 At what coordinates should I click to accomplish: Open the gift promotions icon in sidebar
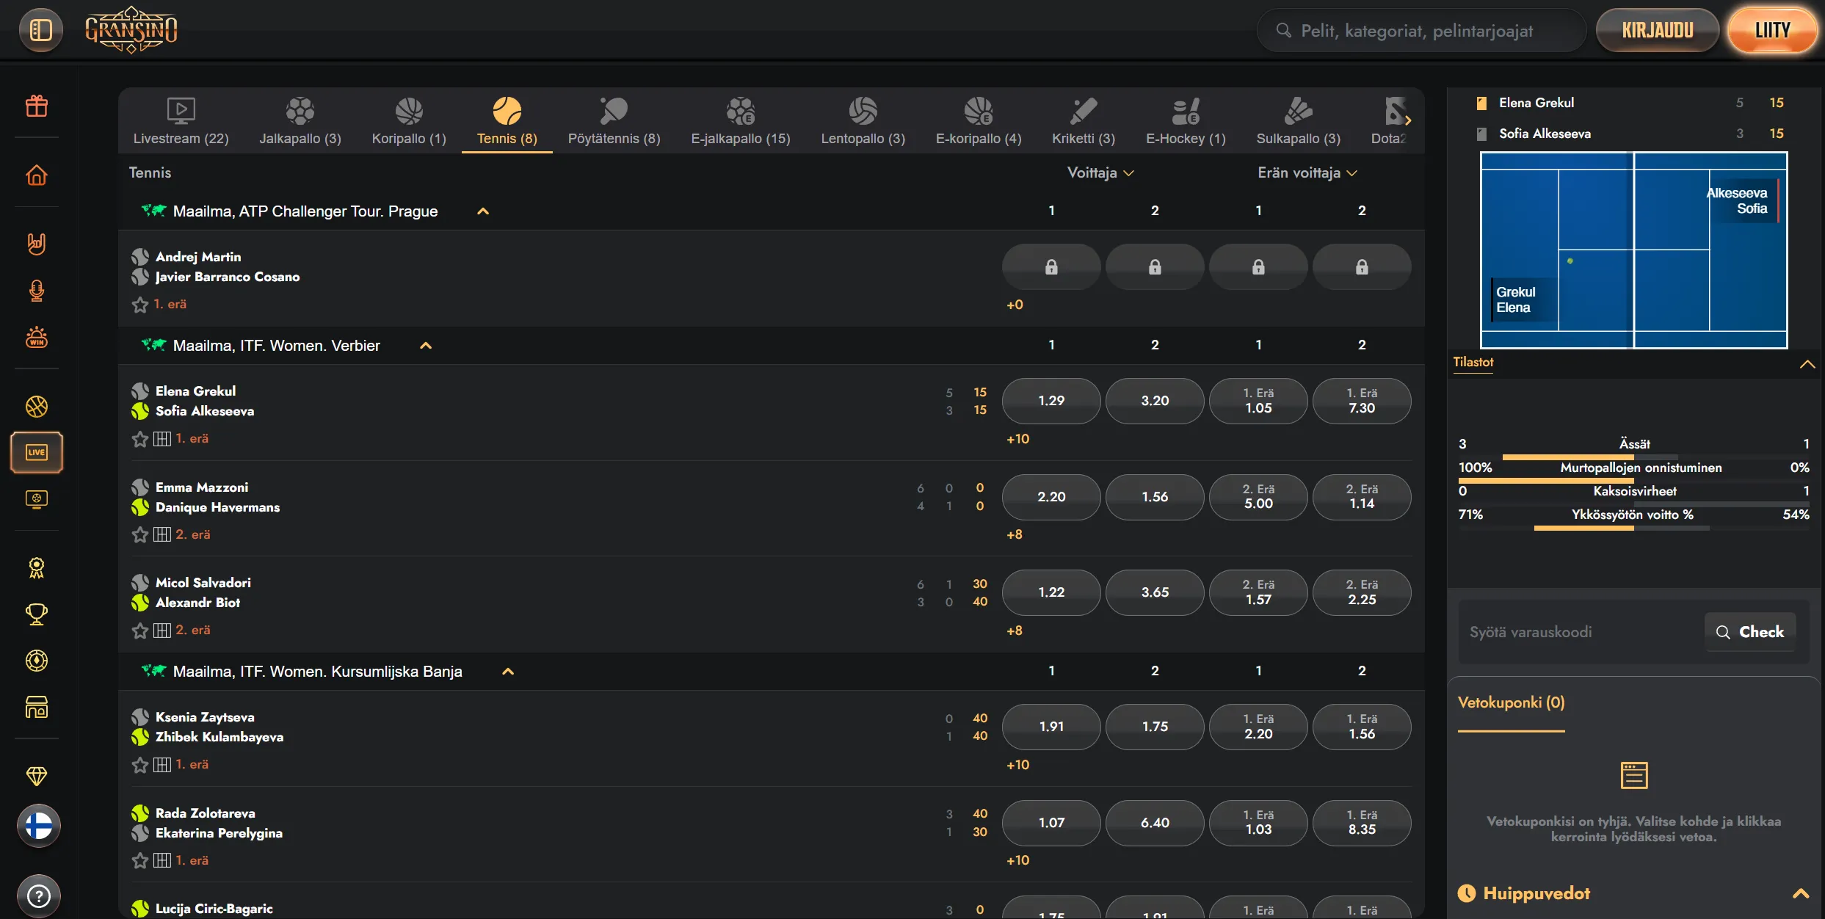(x=37, y=106)
